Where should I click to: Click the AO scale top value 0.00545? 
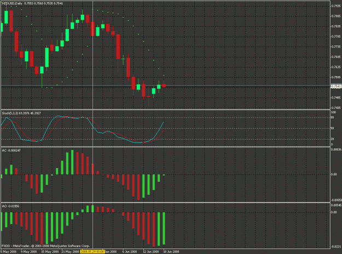click(336, 205)
